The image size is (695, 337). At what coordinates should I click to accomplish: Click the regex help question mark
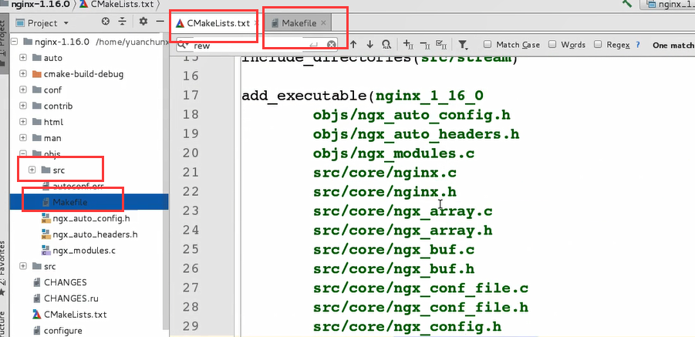pyautogui.click(x=638, y=45)
